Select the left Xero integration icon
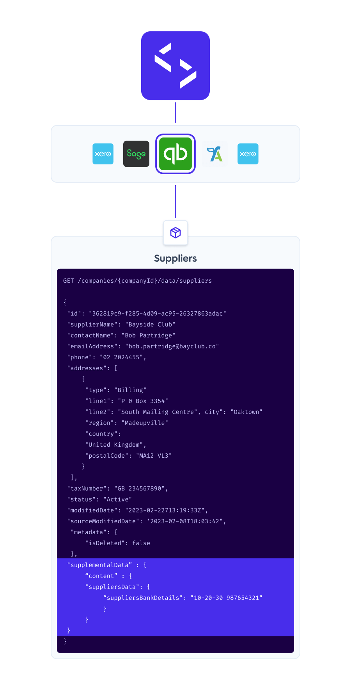 click(x=103, y=154)
